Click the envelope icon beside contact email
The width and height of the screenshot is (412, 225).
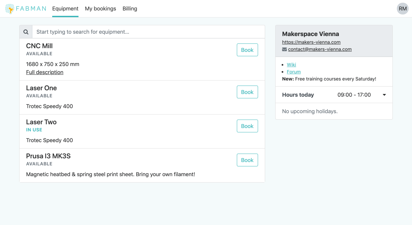(x=285, y=49)
